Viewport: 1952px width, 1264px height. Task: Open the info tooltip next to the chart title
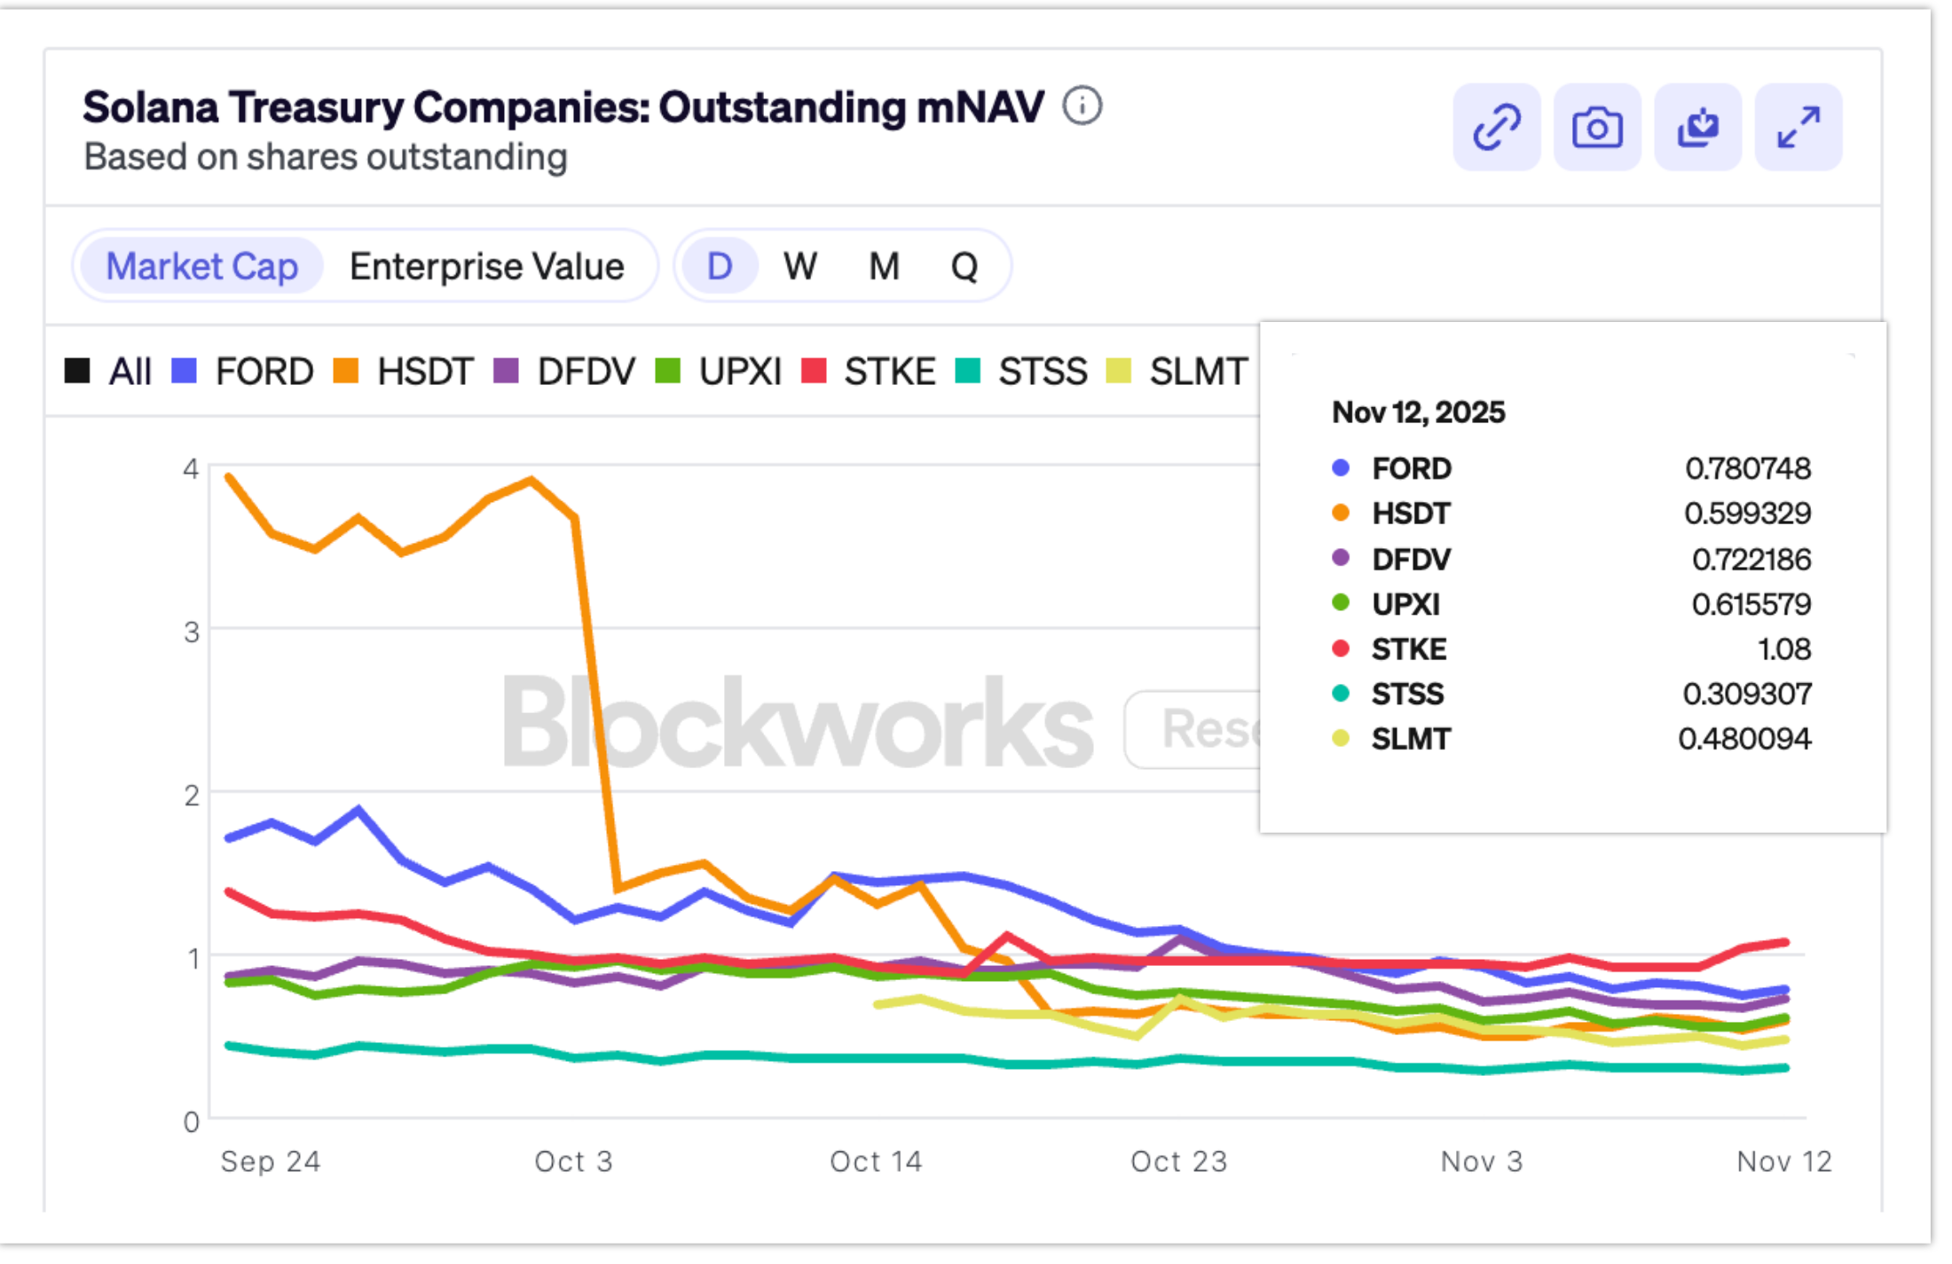pyautogui.click(x=1082, y=106)
